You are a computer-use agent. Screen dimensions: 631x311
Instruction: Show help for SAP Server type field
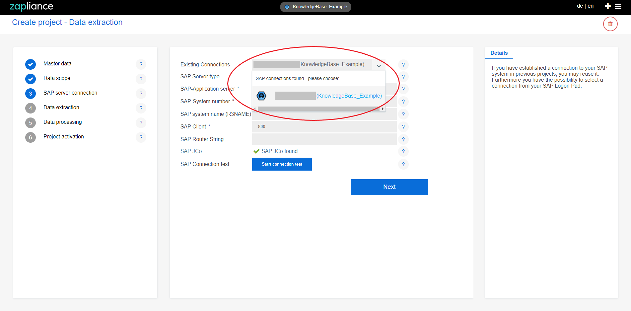click(403, 77)
